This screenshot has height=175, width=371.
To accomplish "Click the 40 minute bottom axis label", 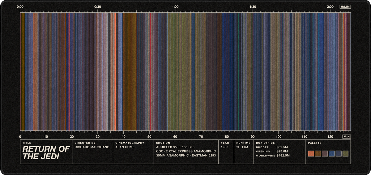I will tap(123, 136).
